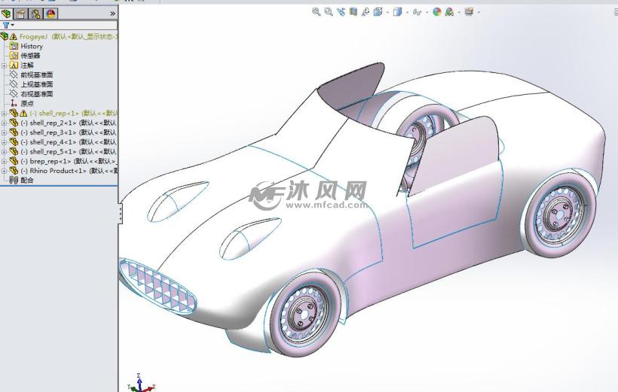Click the Hide/Show Items glasses icon
Image resolution: width=618 pixels, height=392 pixels.
pyautogui.click(x=417, y=12)
